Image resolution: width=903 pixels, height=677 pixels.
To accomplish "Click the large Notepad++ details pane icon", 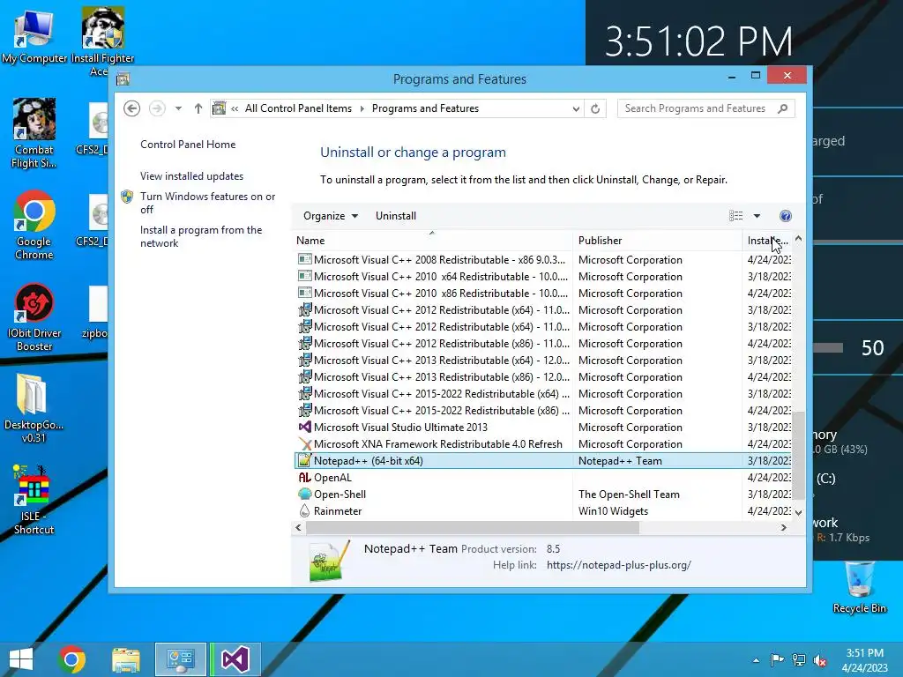I will 330,562.
